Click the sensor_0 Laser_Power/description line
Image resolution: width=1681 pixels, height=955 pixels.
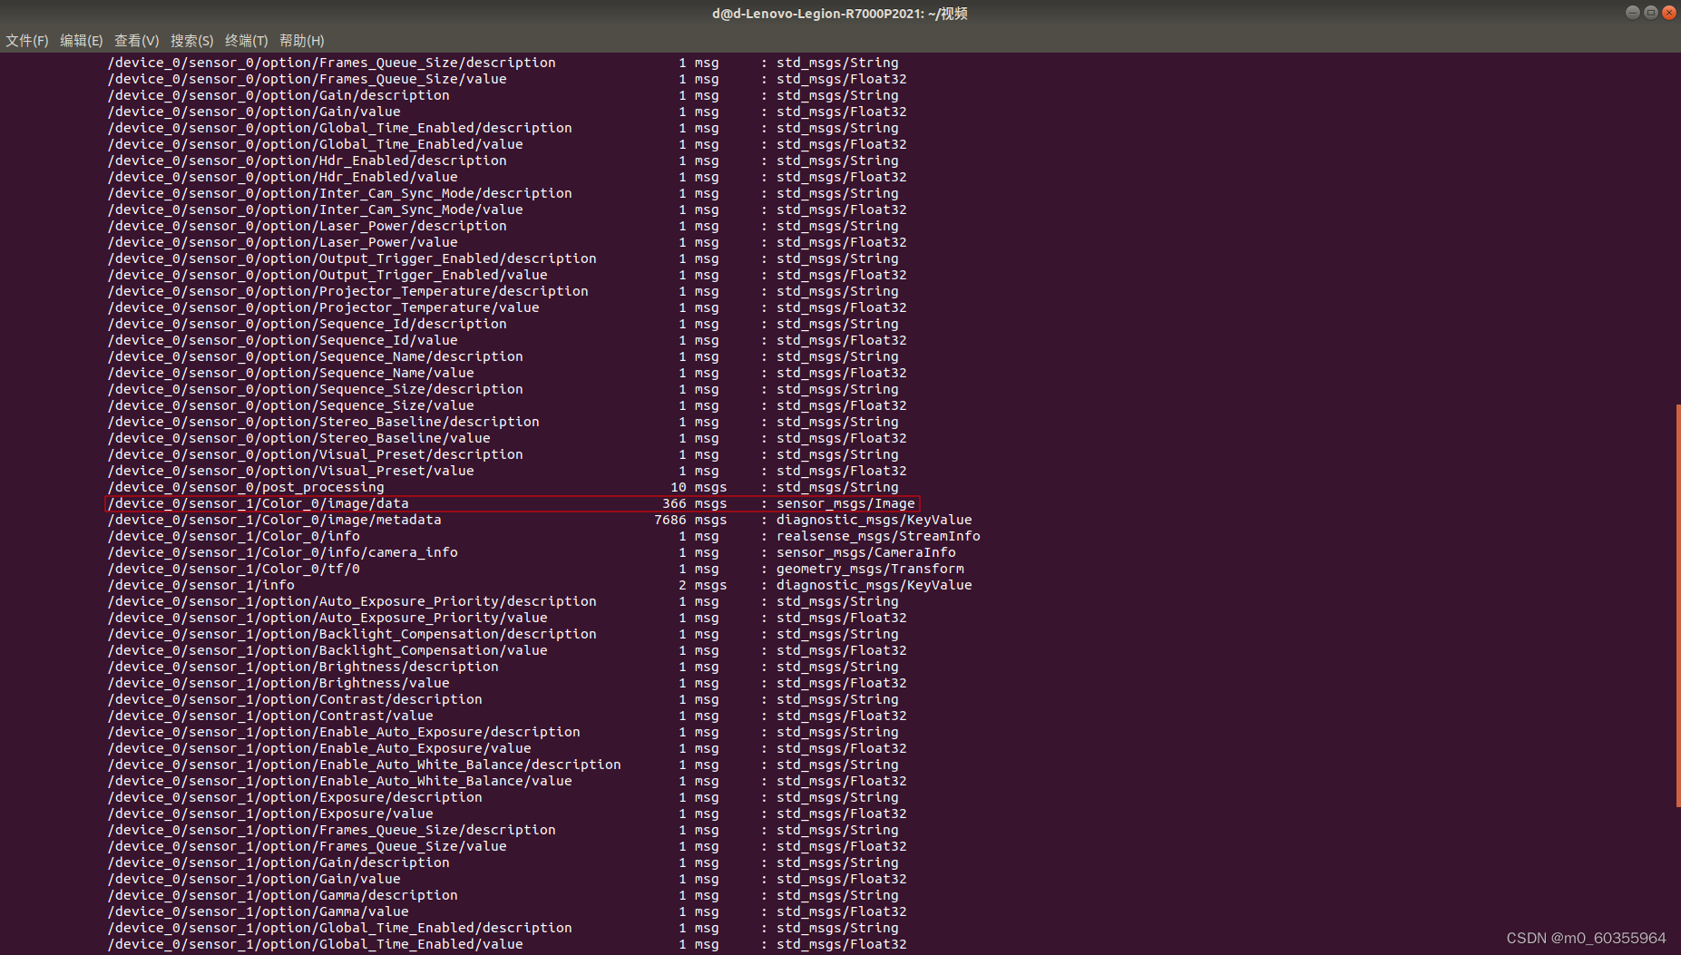(503, 226)
